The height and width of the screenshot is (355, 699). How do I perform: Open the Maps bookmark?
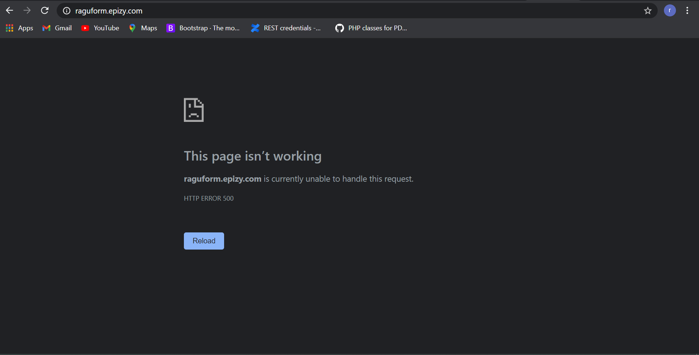tap(143, 28)
